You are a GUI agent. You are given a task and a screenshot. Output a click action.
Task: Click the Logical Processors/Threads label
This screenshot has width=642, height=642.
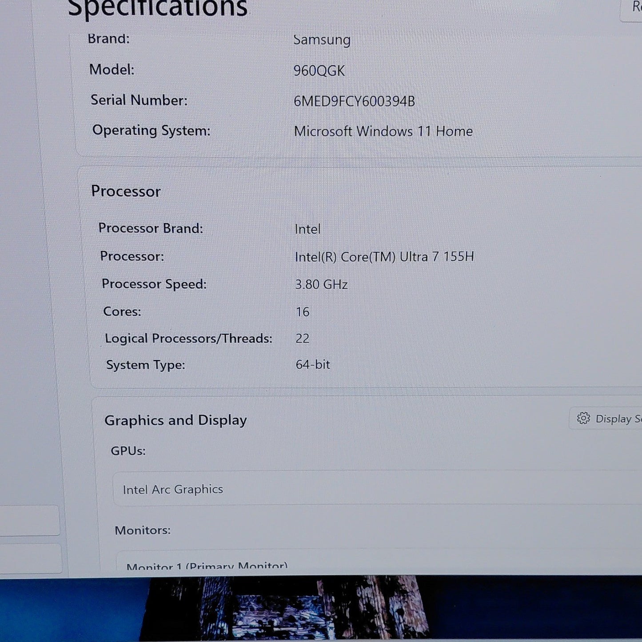pos(188,339)
